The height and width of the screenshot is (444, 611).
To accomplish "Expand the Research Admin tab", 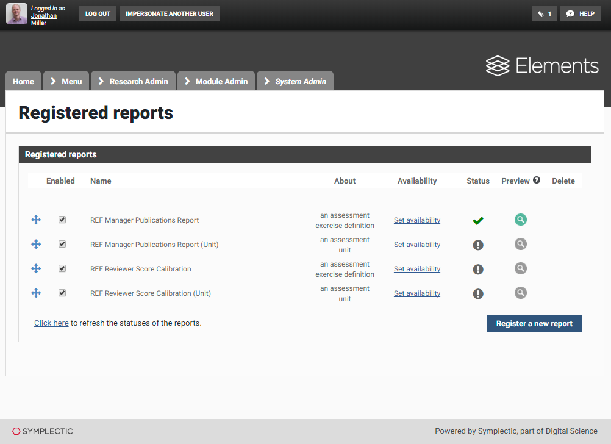I will point(133,81).
